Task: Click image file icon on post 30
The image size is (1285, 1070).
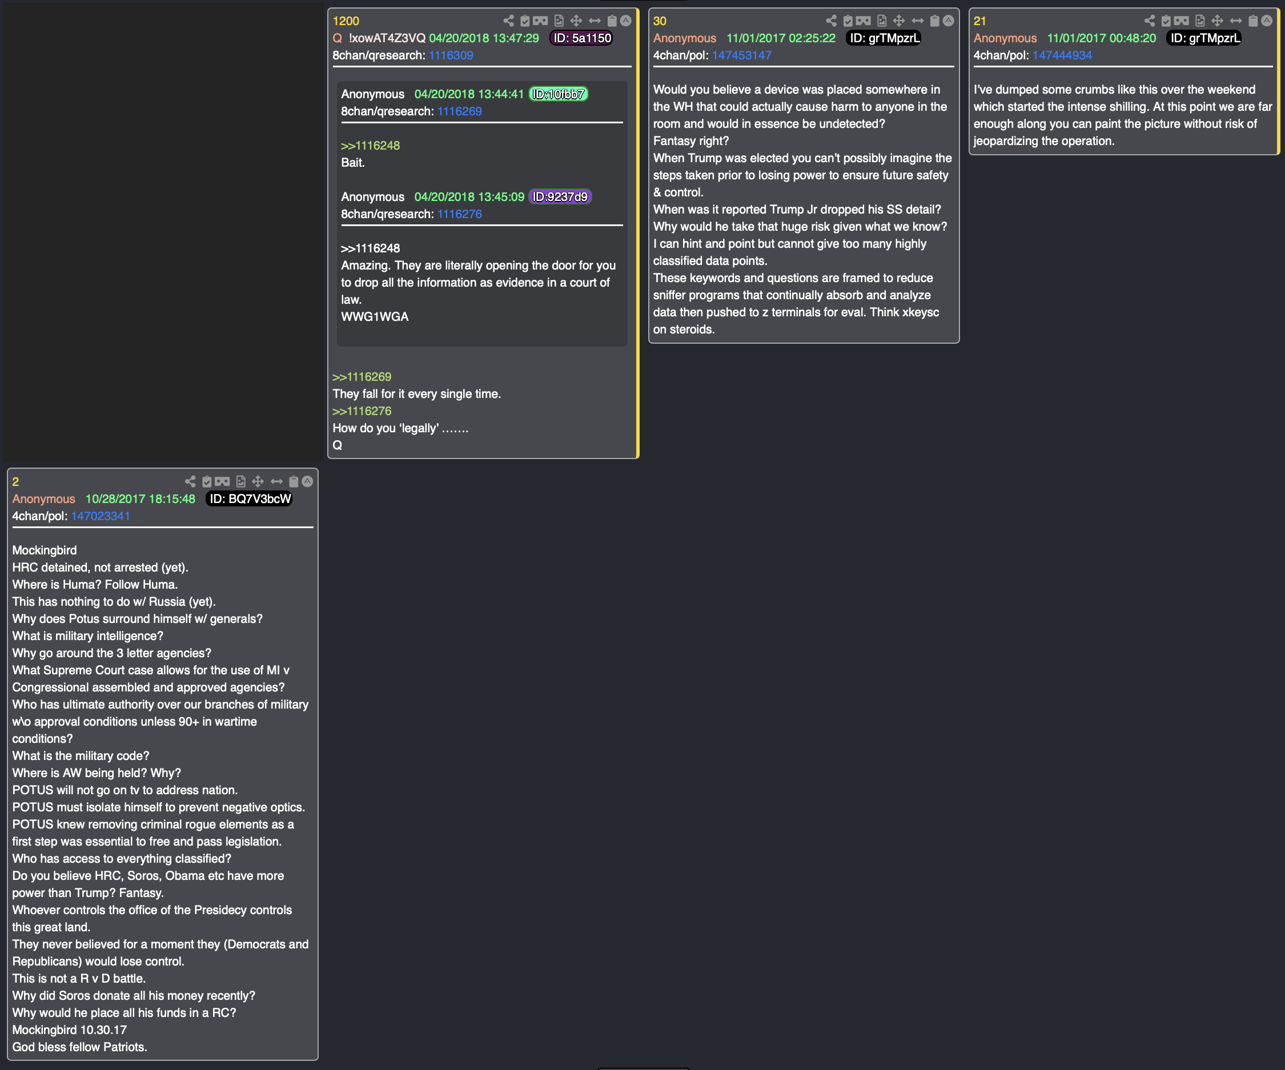Action: [882, 21]
